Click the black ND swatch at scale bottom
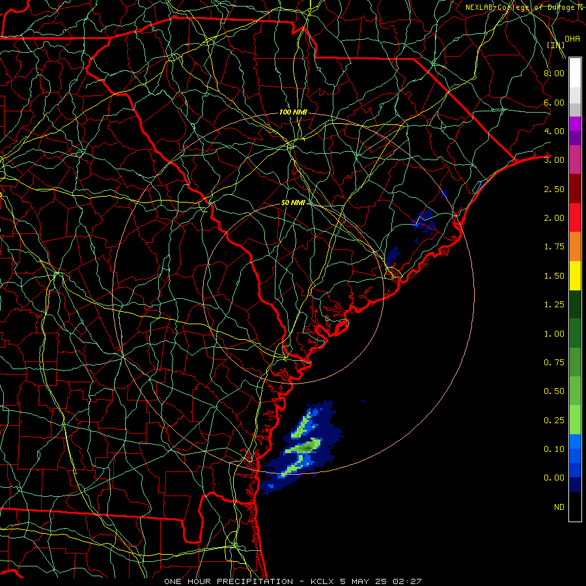 tap(575, 507)
